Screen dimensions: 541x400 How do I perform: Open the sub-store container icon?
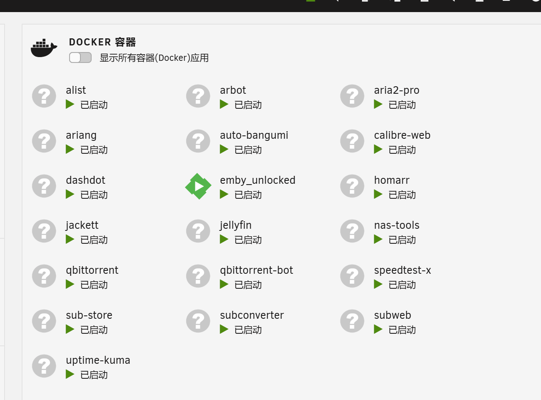[x=44, y=321]
